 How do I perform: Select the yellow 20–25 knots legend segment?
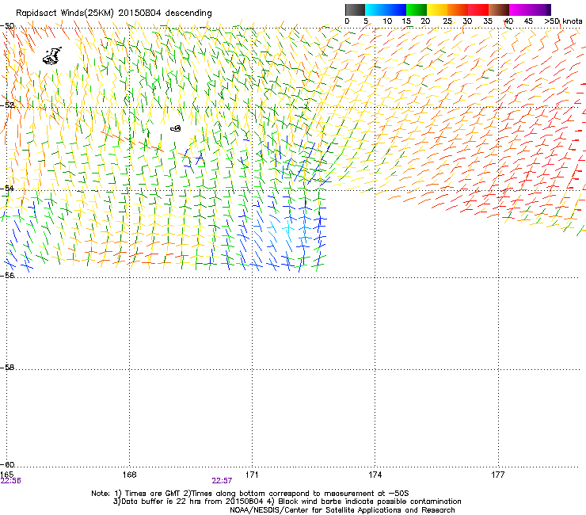[437, 10]
